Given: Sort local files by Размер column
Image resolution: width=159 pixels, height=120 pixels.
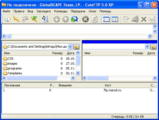Looking at the screenshot, I should click(x=54, y=53).
